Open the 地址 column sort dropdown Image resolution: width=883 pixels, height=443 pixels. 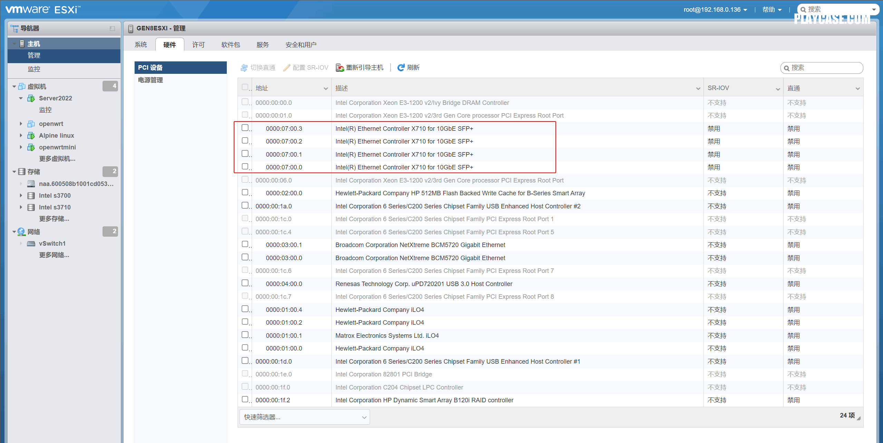(x=326, y=89)
